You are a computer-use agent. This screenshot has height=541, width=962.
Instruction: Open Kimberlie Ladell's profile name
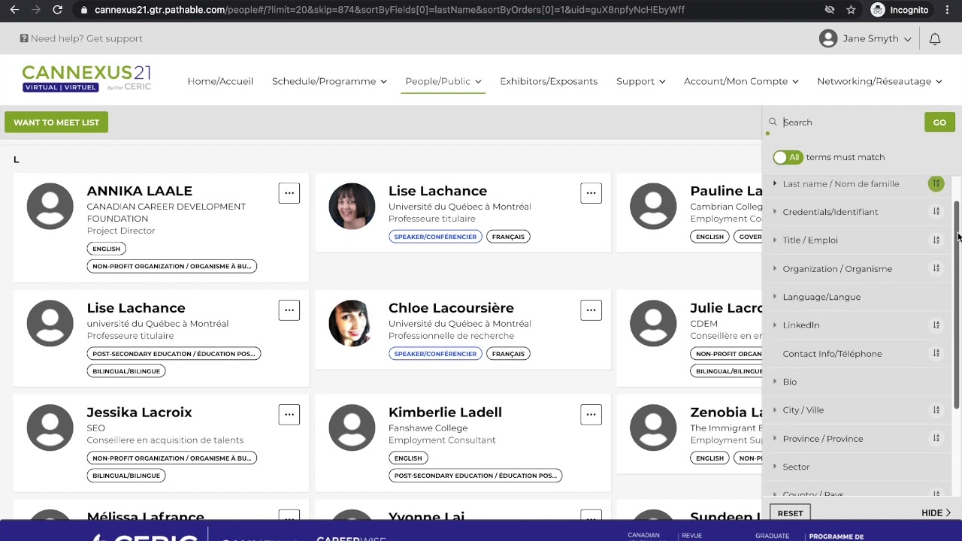[445, 412]
